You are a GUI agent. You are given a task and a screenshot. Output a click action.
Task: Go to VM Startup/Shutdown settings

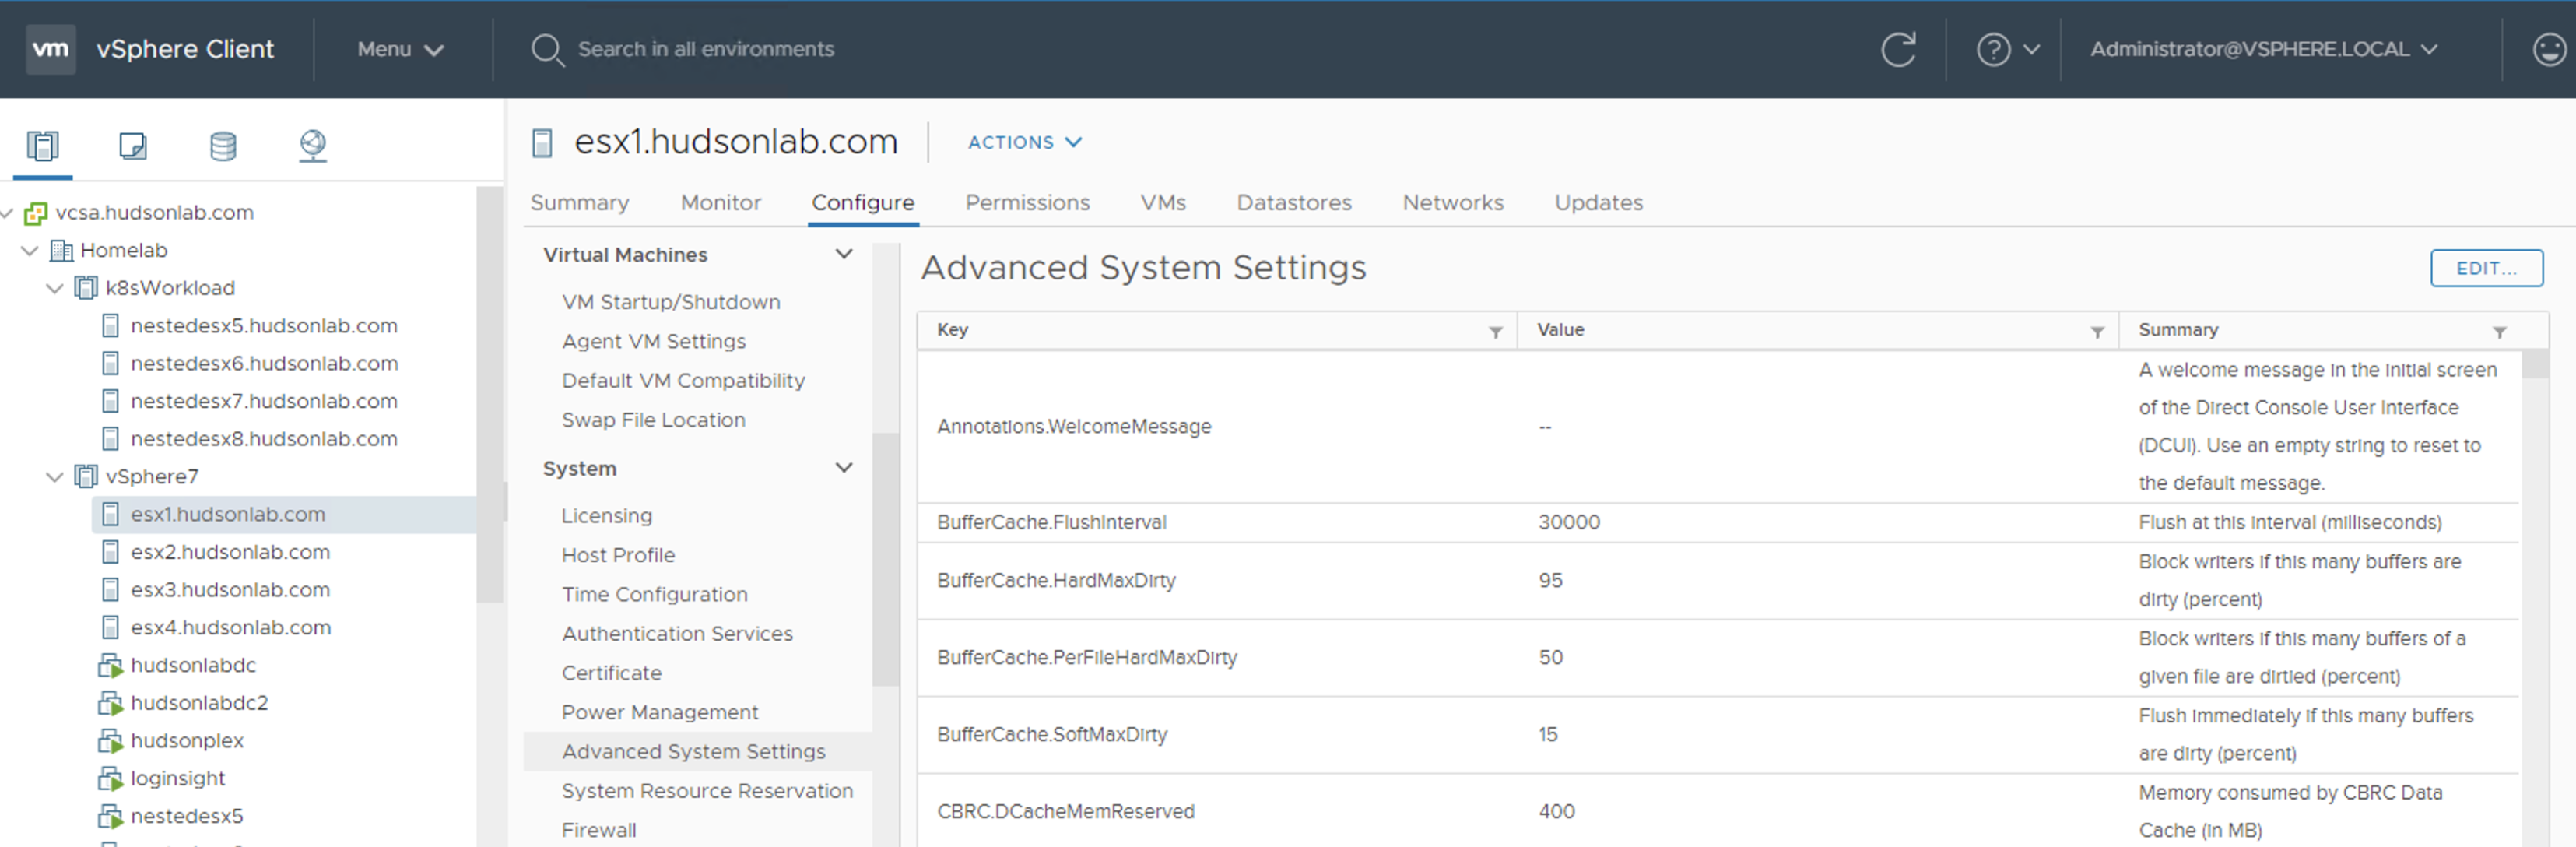tap(671, 302)
